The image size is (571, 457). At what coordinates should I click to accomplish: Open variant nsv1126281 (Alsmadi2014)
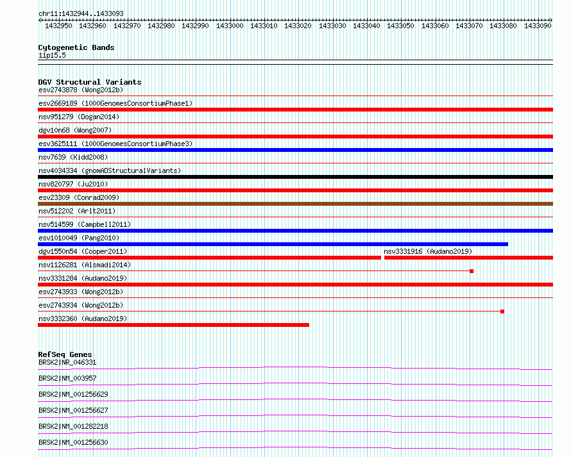85,265
